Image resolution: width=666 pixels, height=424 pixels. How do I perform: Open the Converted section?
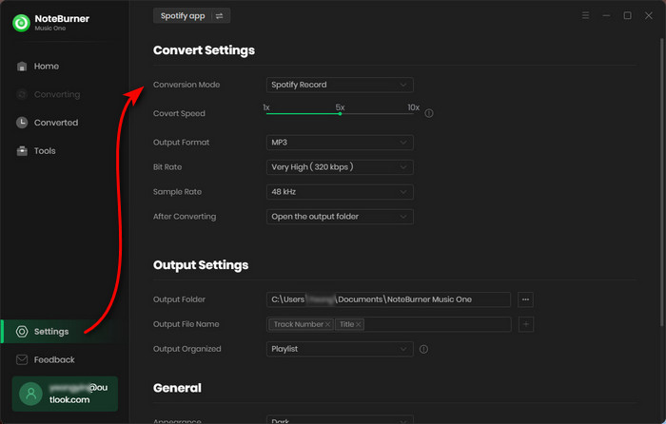[x=55, y=123]
